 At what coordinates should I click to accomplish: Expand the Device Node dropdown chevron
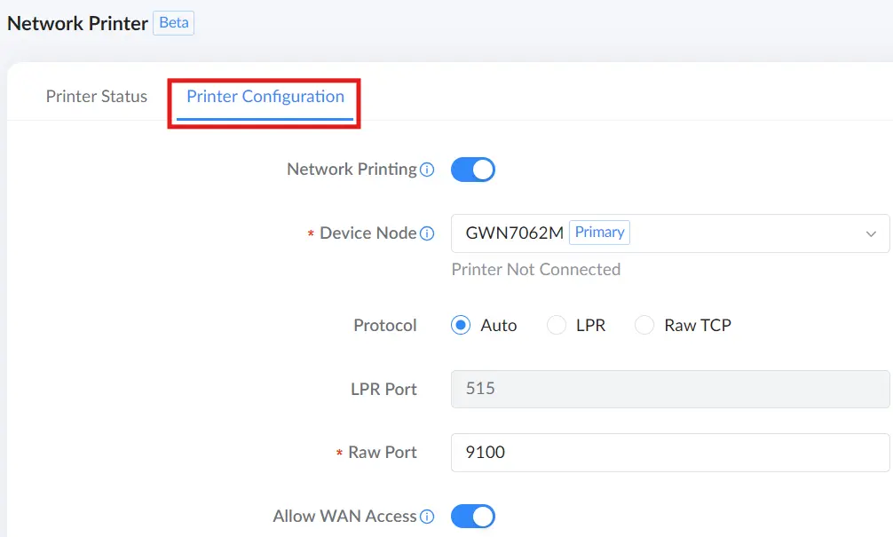point(871,234)
